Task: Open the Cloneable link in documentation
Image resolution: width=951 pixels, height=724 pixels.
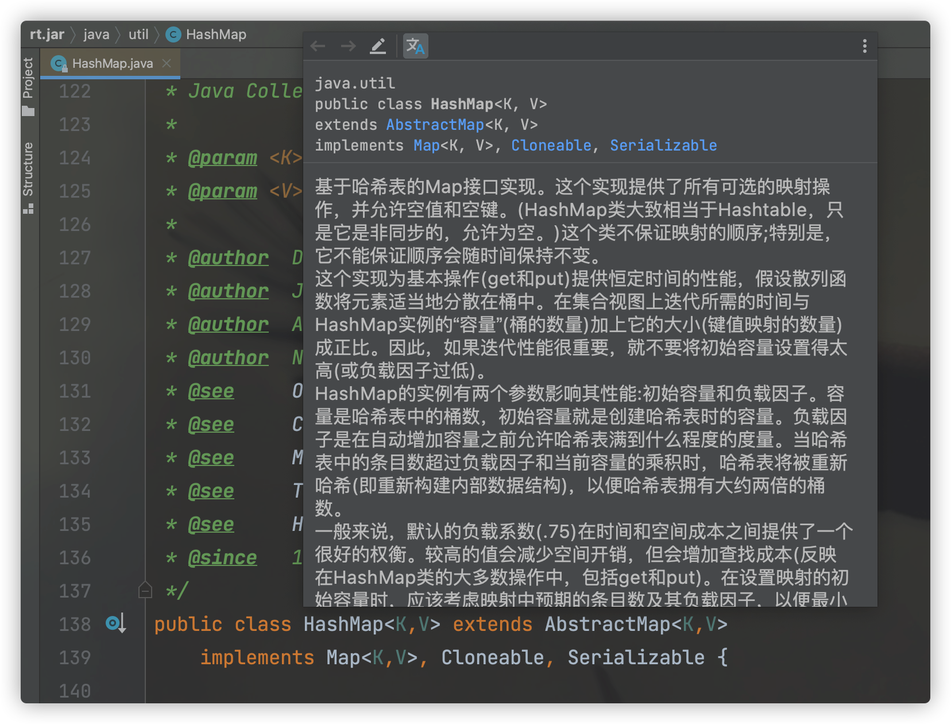Action: 551,145
